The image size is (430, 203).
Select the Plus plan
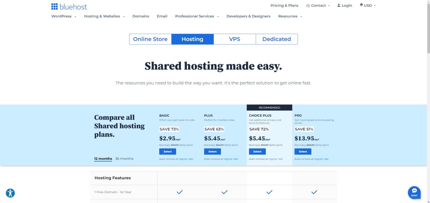click(x=212, y=151)
